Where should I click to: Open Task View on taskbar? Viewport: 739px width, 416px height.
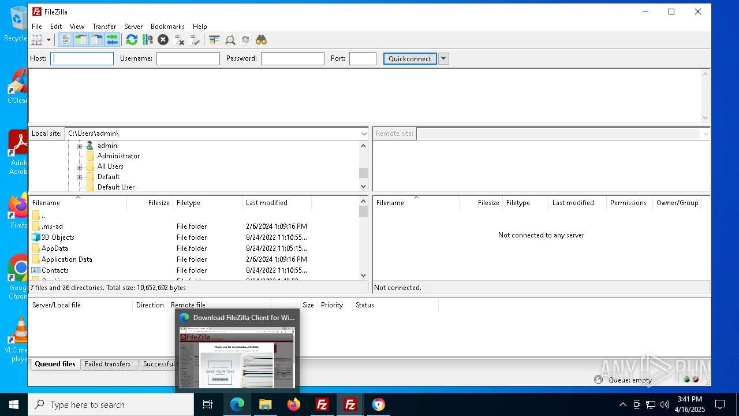(208, 404)
